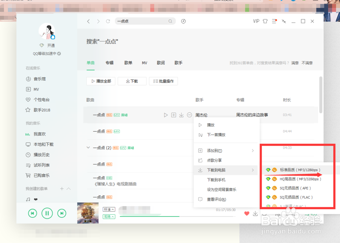Screen dimensions: 340x243
Task: Open 歌手2018 in the sidebar
Action: (38, 110)
